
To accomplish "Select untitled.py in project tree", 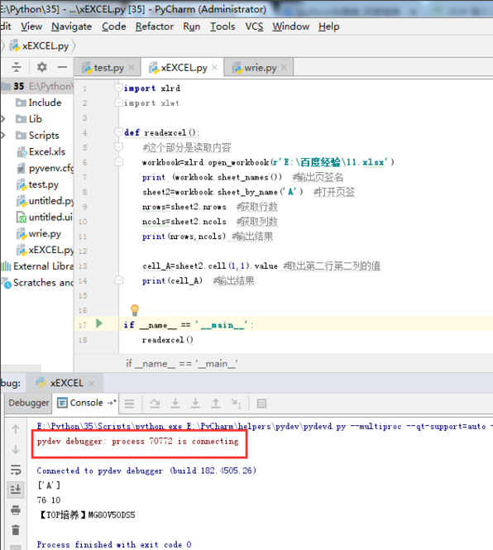I will click(x=45, y=201).
